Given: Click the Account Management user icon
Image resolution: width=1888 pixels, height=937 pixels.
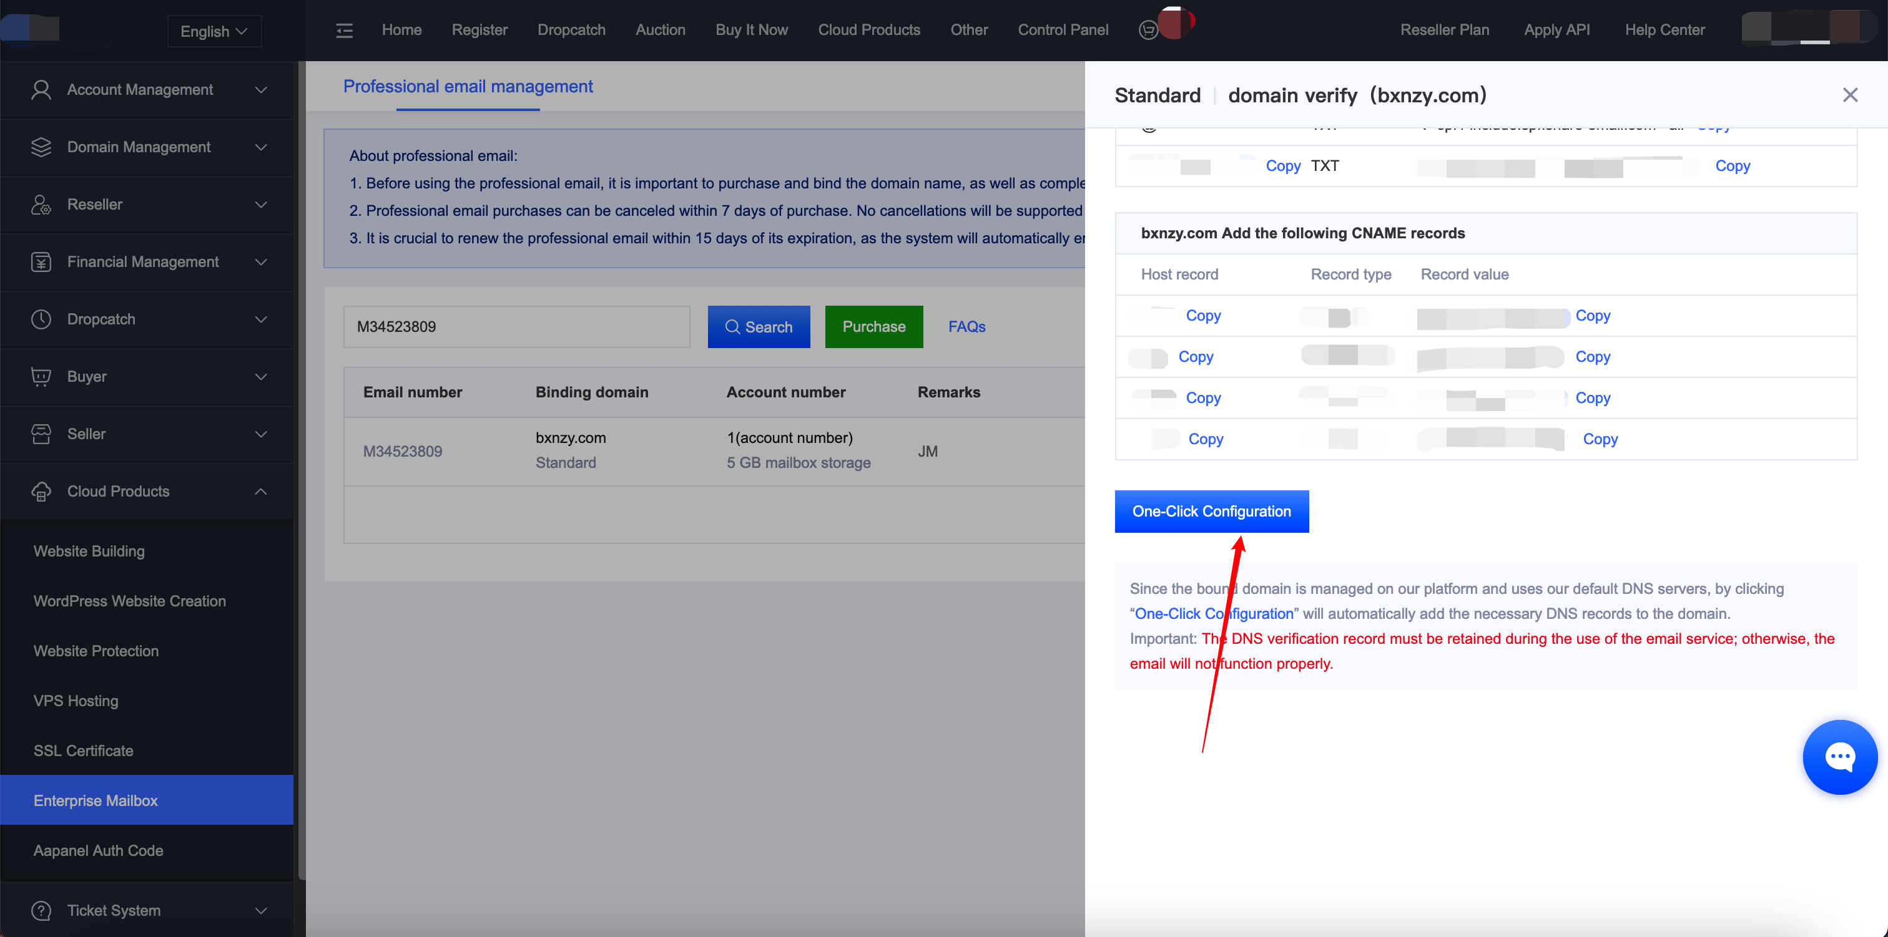Looking at the screenshot, I should 41,89.
